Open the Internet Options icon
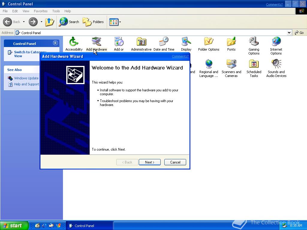307x230 pixels. pyautogui.click(x=276, y=46)
